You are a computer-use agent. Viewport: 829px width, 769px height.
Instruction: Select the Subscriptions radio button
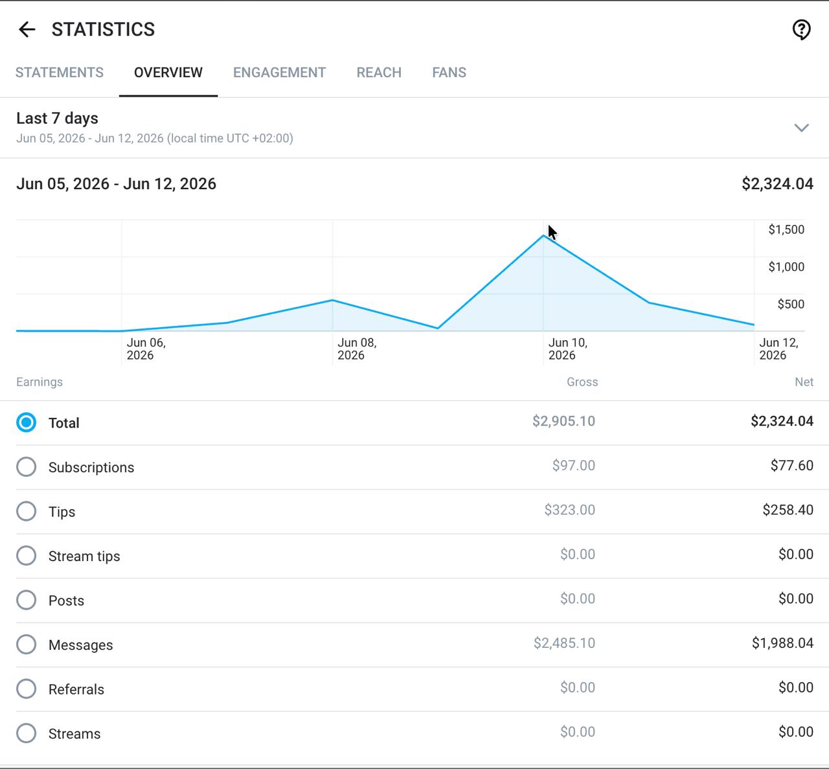(x=27, y=466)
